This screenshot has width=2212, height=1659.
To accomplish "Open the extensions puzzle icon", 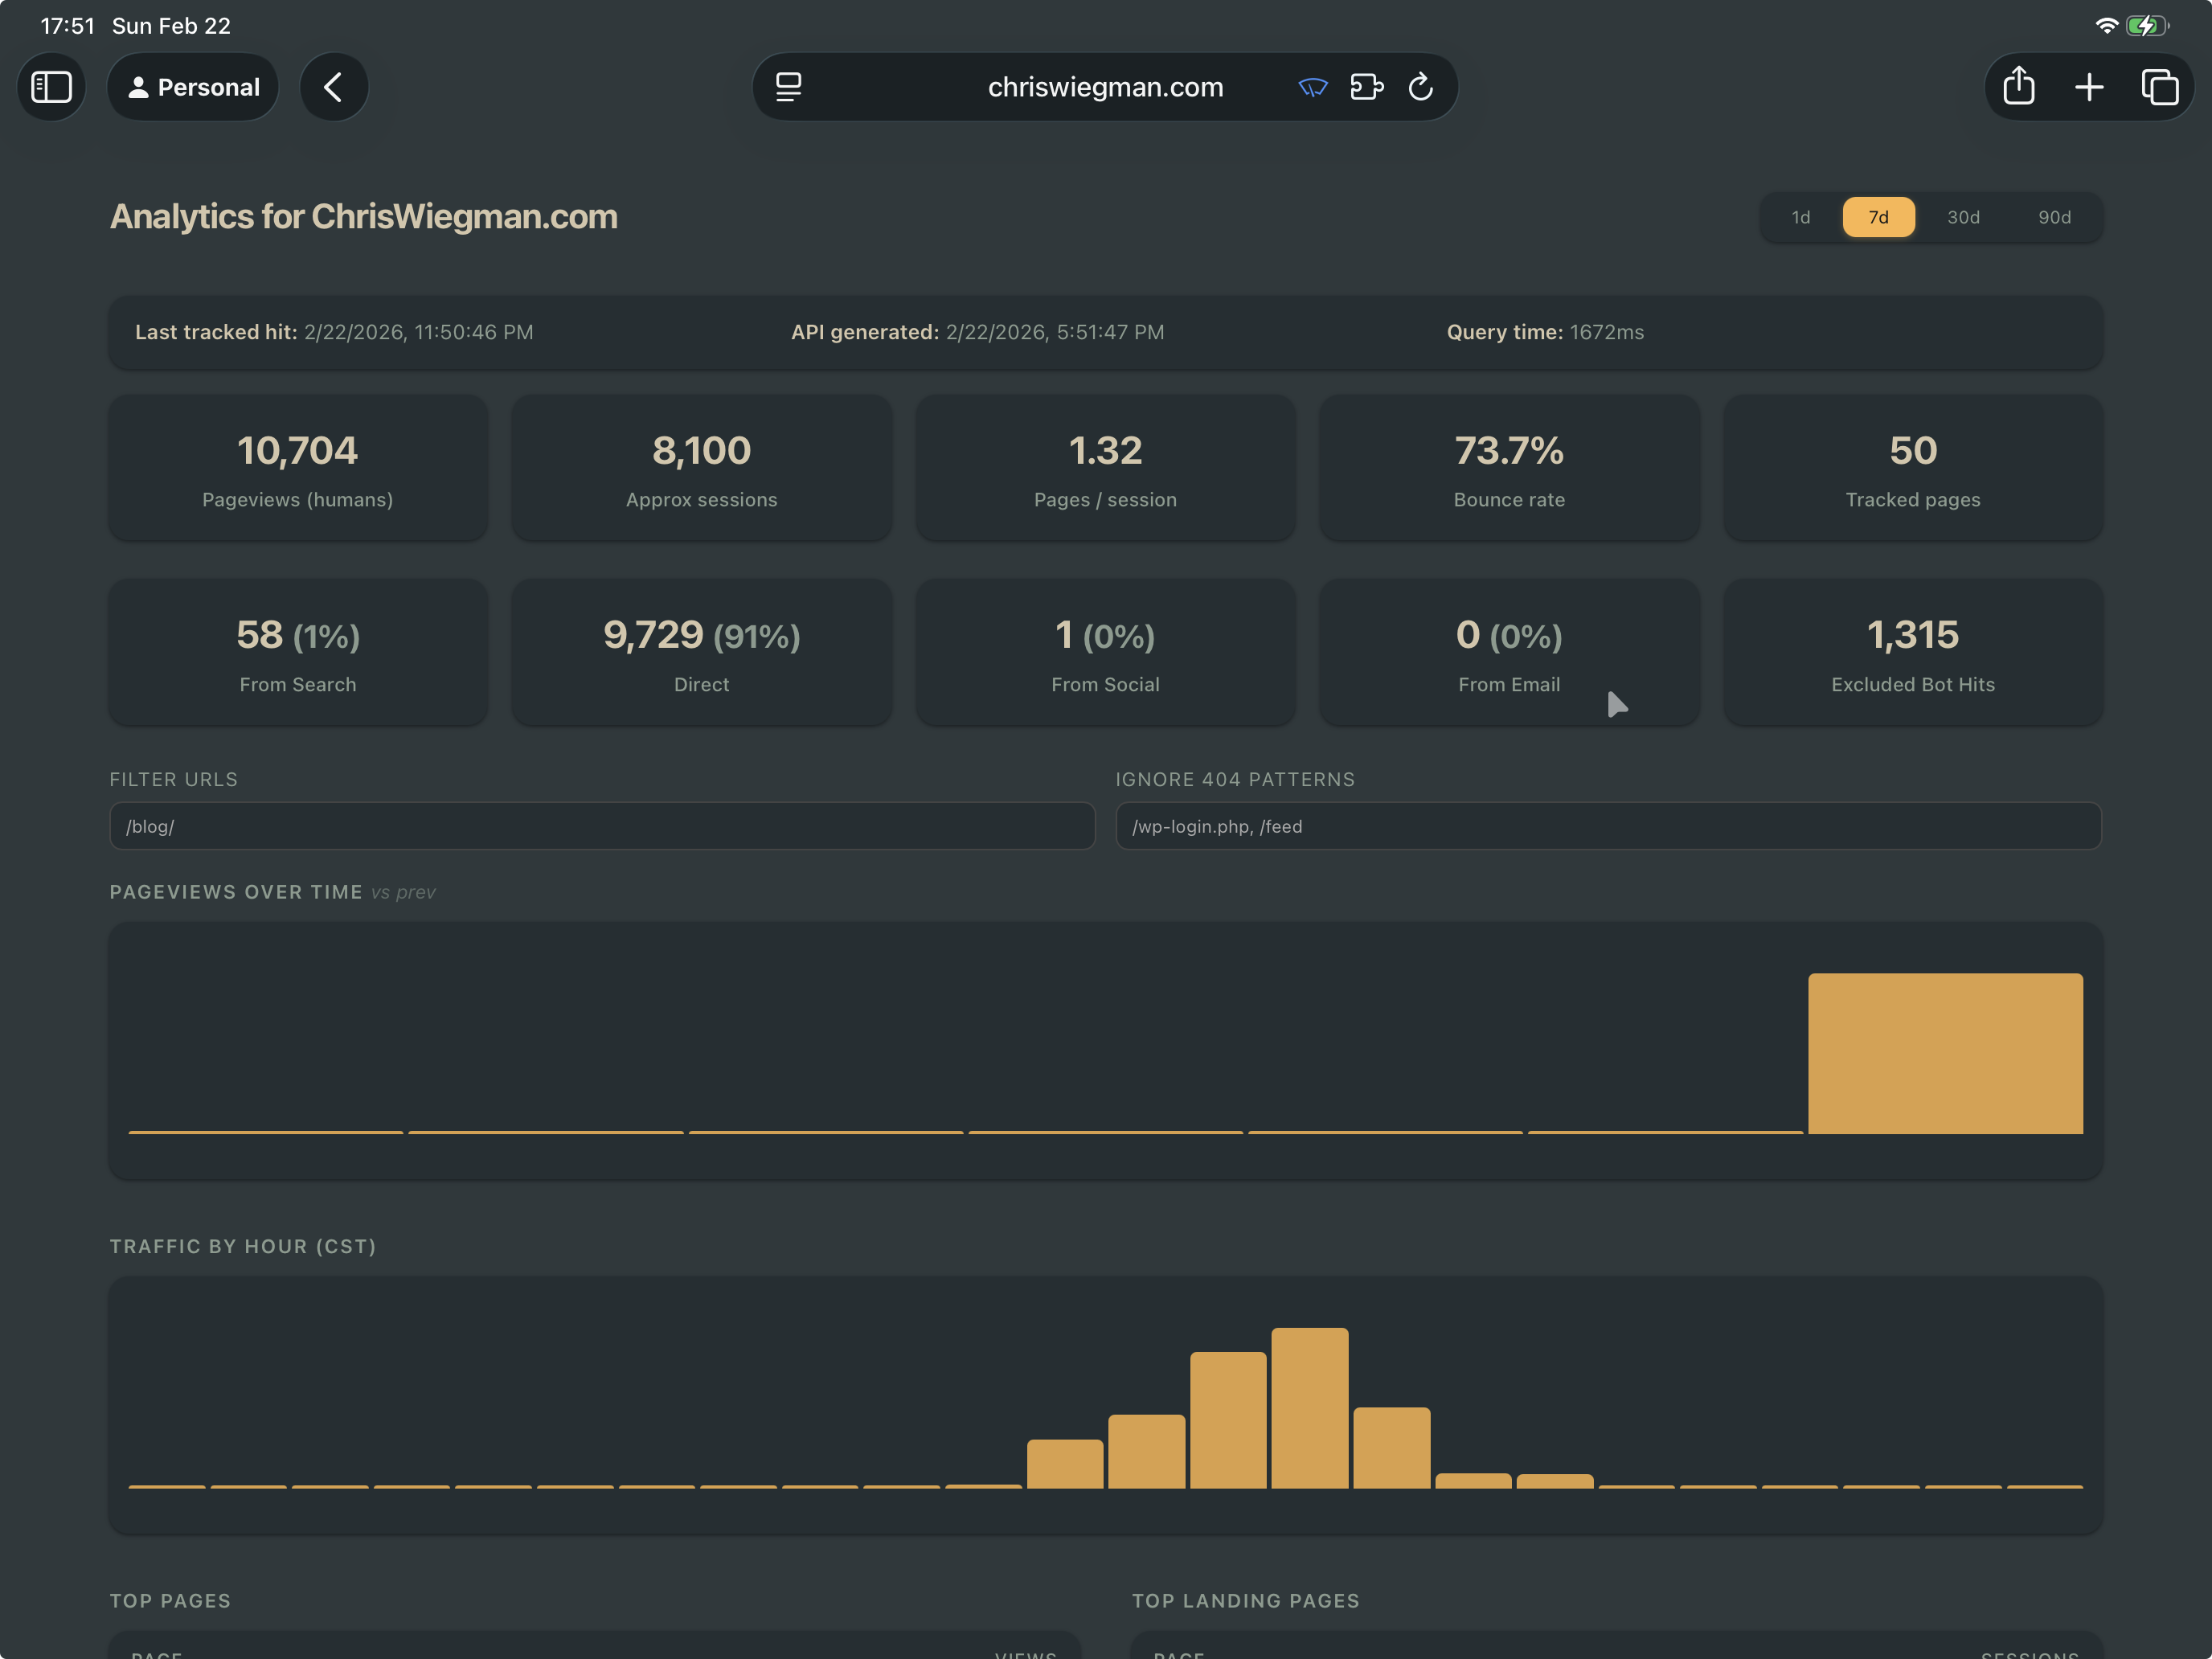I will tap(1367, 87).
